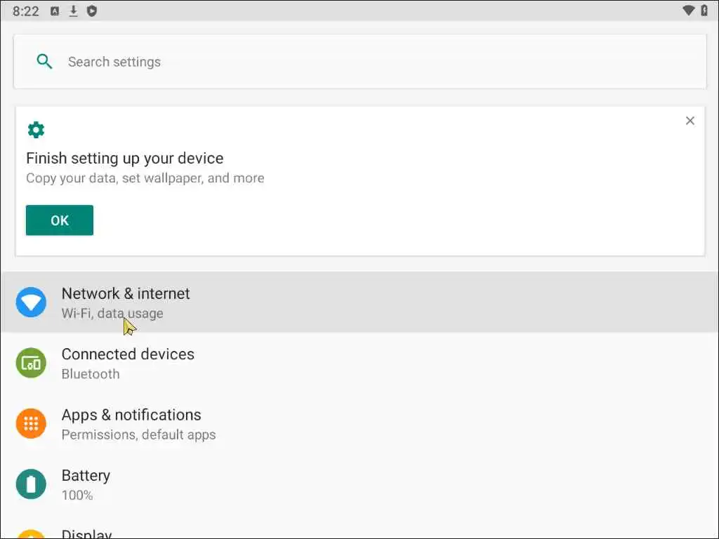Click the battery status bar icon
Screen dimensions: 719x539
click(x=704, y=11)
